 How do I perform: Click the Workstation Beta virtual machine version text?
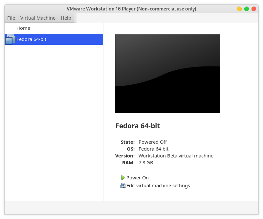tap(176, 156)
